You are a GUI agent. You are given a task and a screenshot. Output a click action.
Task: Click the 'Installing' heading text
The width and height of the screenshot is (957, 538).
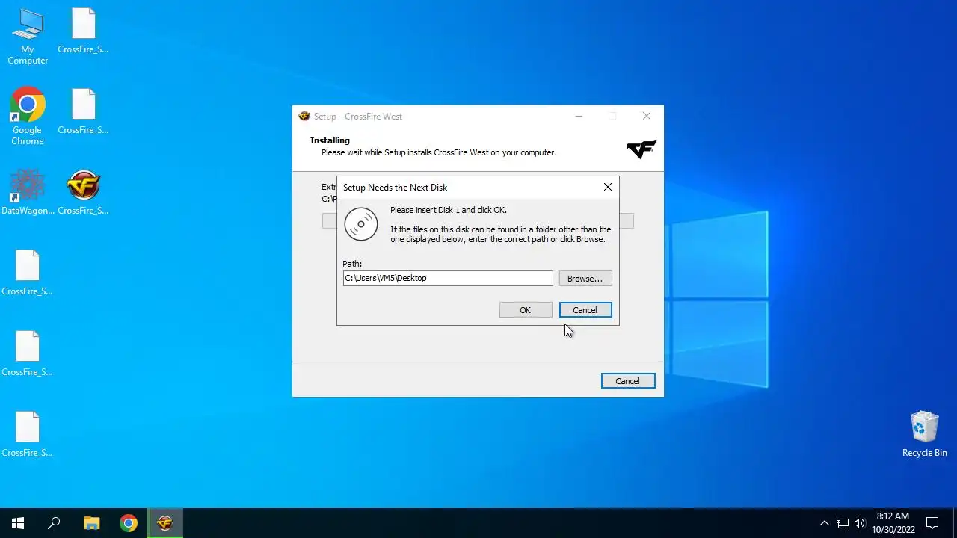pyautogui.click(x=330, y=140)
